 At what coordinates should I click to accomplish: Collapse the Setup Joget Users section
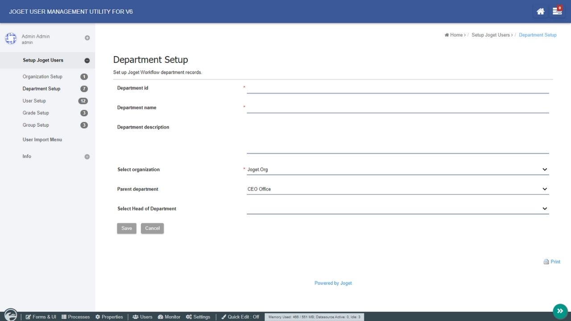87,61
